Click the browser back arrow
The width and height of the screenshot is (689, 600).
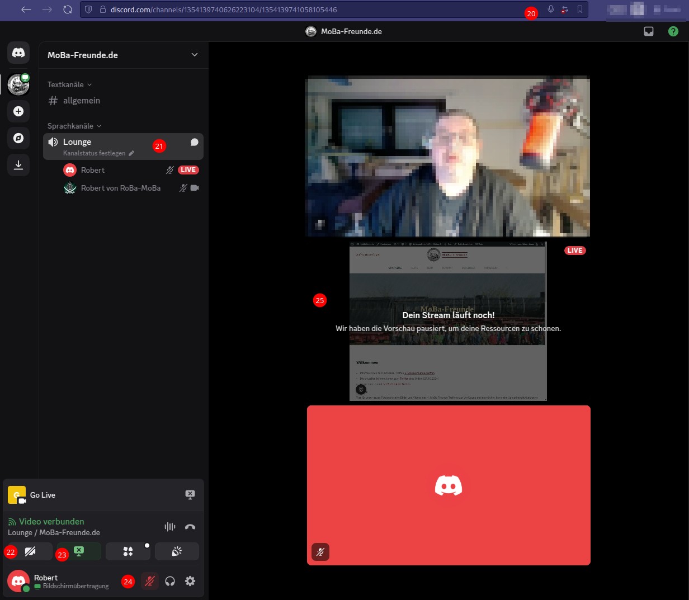pyautogui.click(x=26, y=10)
